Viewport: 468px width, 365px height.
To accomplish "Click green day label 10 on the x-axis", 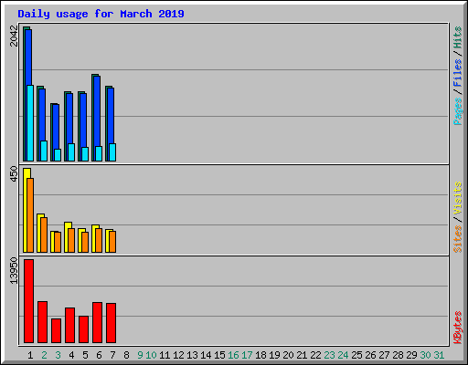I will click(151, 355).
